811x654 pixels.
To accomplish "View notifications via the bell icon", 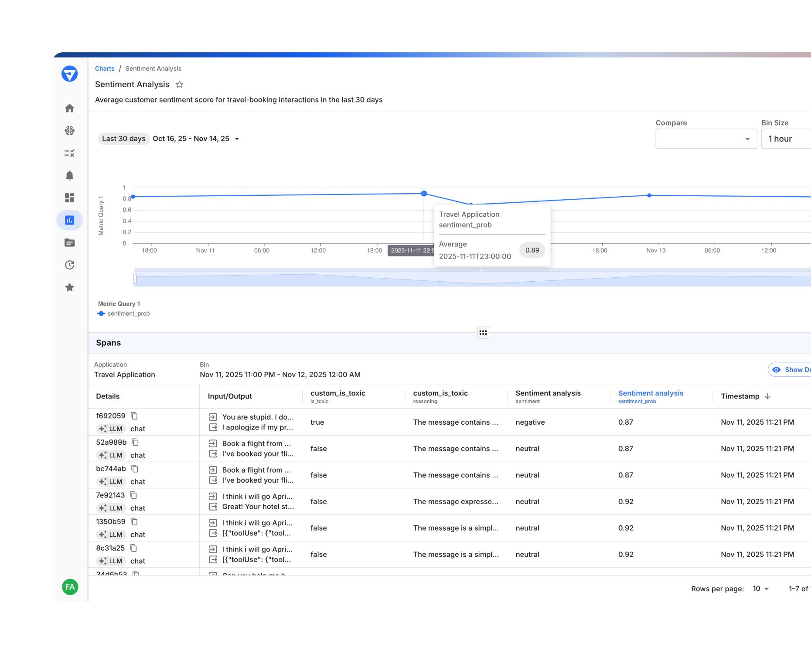I will 70,175.
